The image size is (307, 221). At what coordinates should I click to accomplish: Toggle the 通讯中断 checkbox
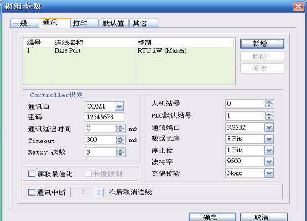tap(32, 192)
